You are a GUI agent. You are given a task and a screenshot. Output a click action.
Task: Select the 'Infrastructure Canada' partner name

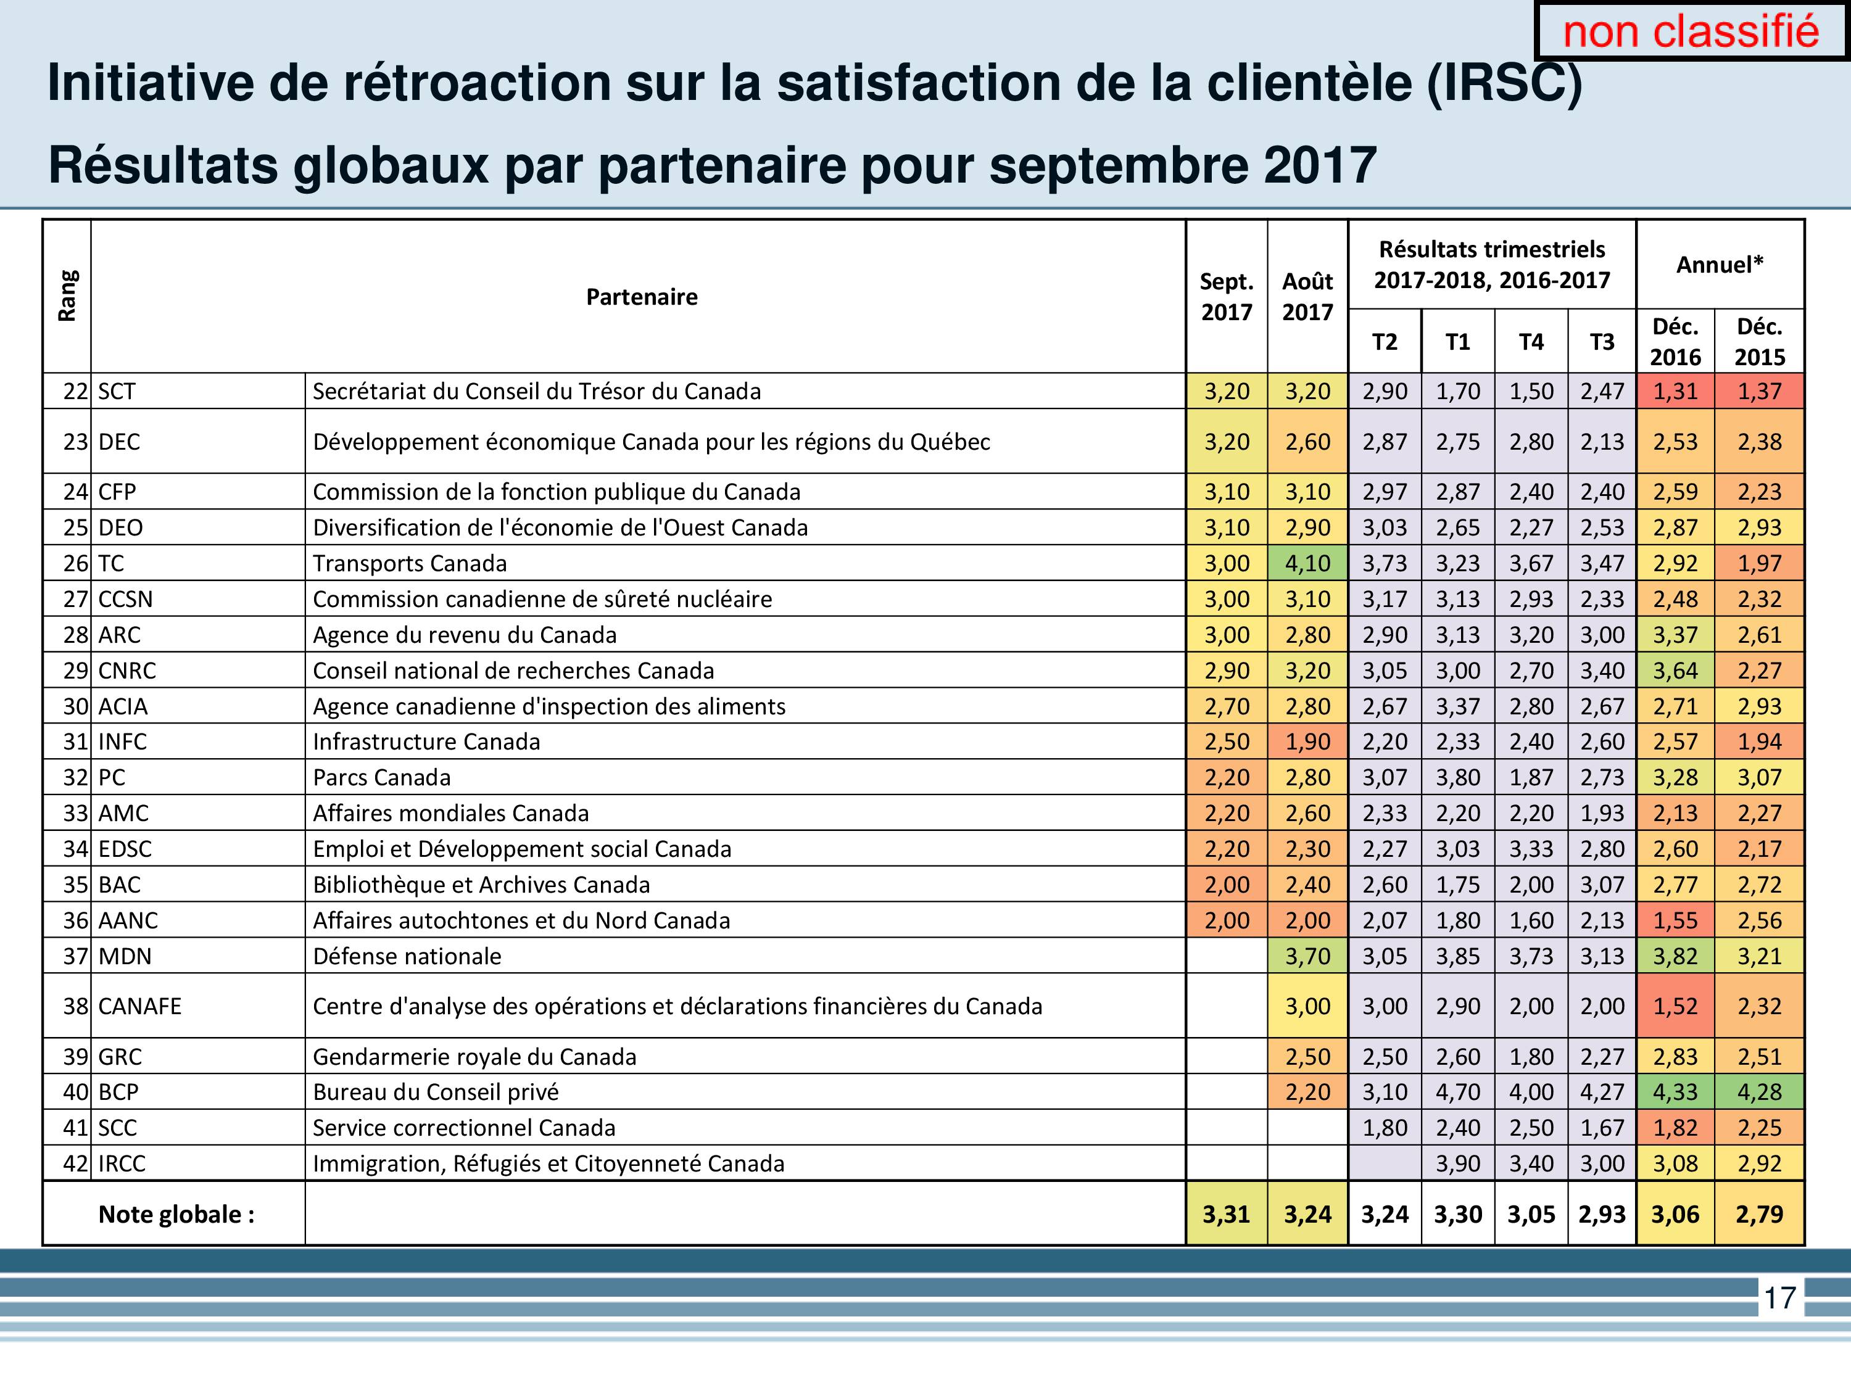click(427, 742)
